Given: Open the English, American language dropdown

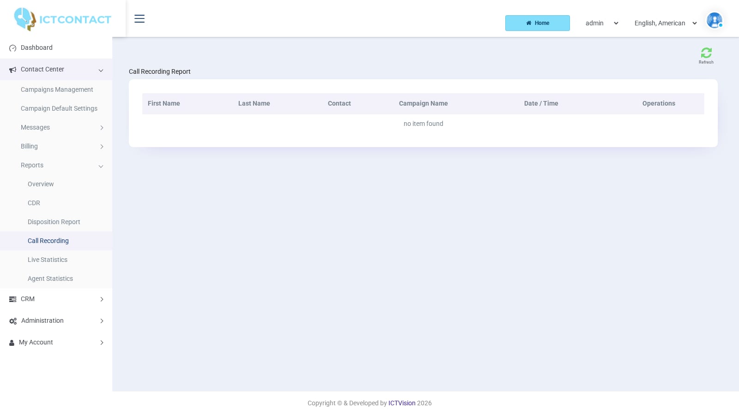Looking at the screenshot, I should click(x=666, y=23).
